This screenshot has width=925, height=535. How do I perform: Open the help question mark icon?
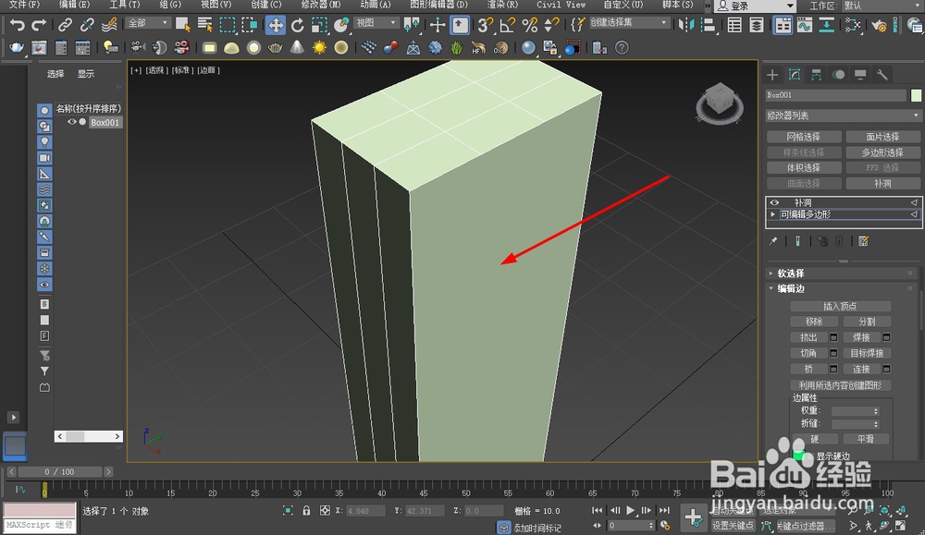pos(622,48)
